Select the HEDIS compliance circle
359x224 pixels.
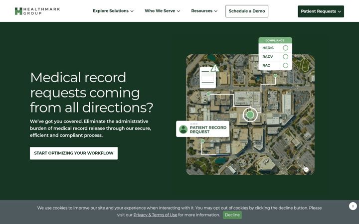click(x=286, y=48)
